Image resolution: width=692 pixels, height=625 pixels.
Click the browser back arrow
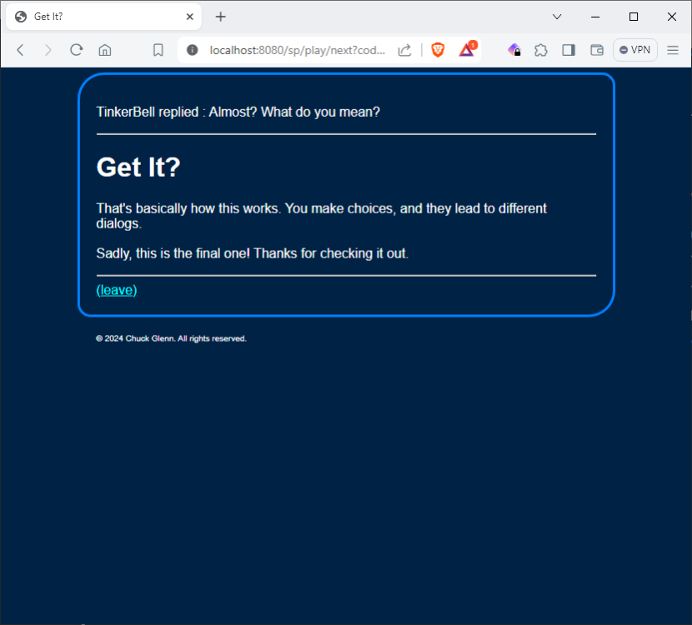[21, 50]
